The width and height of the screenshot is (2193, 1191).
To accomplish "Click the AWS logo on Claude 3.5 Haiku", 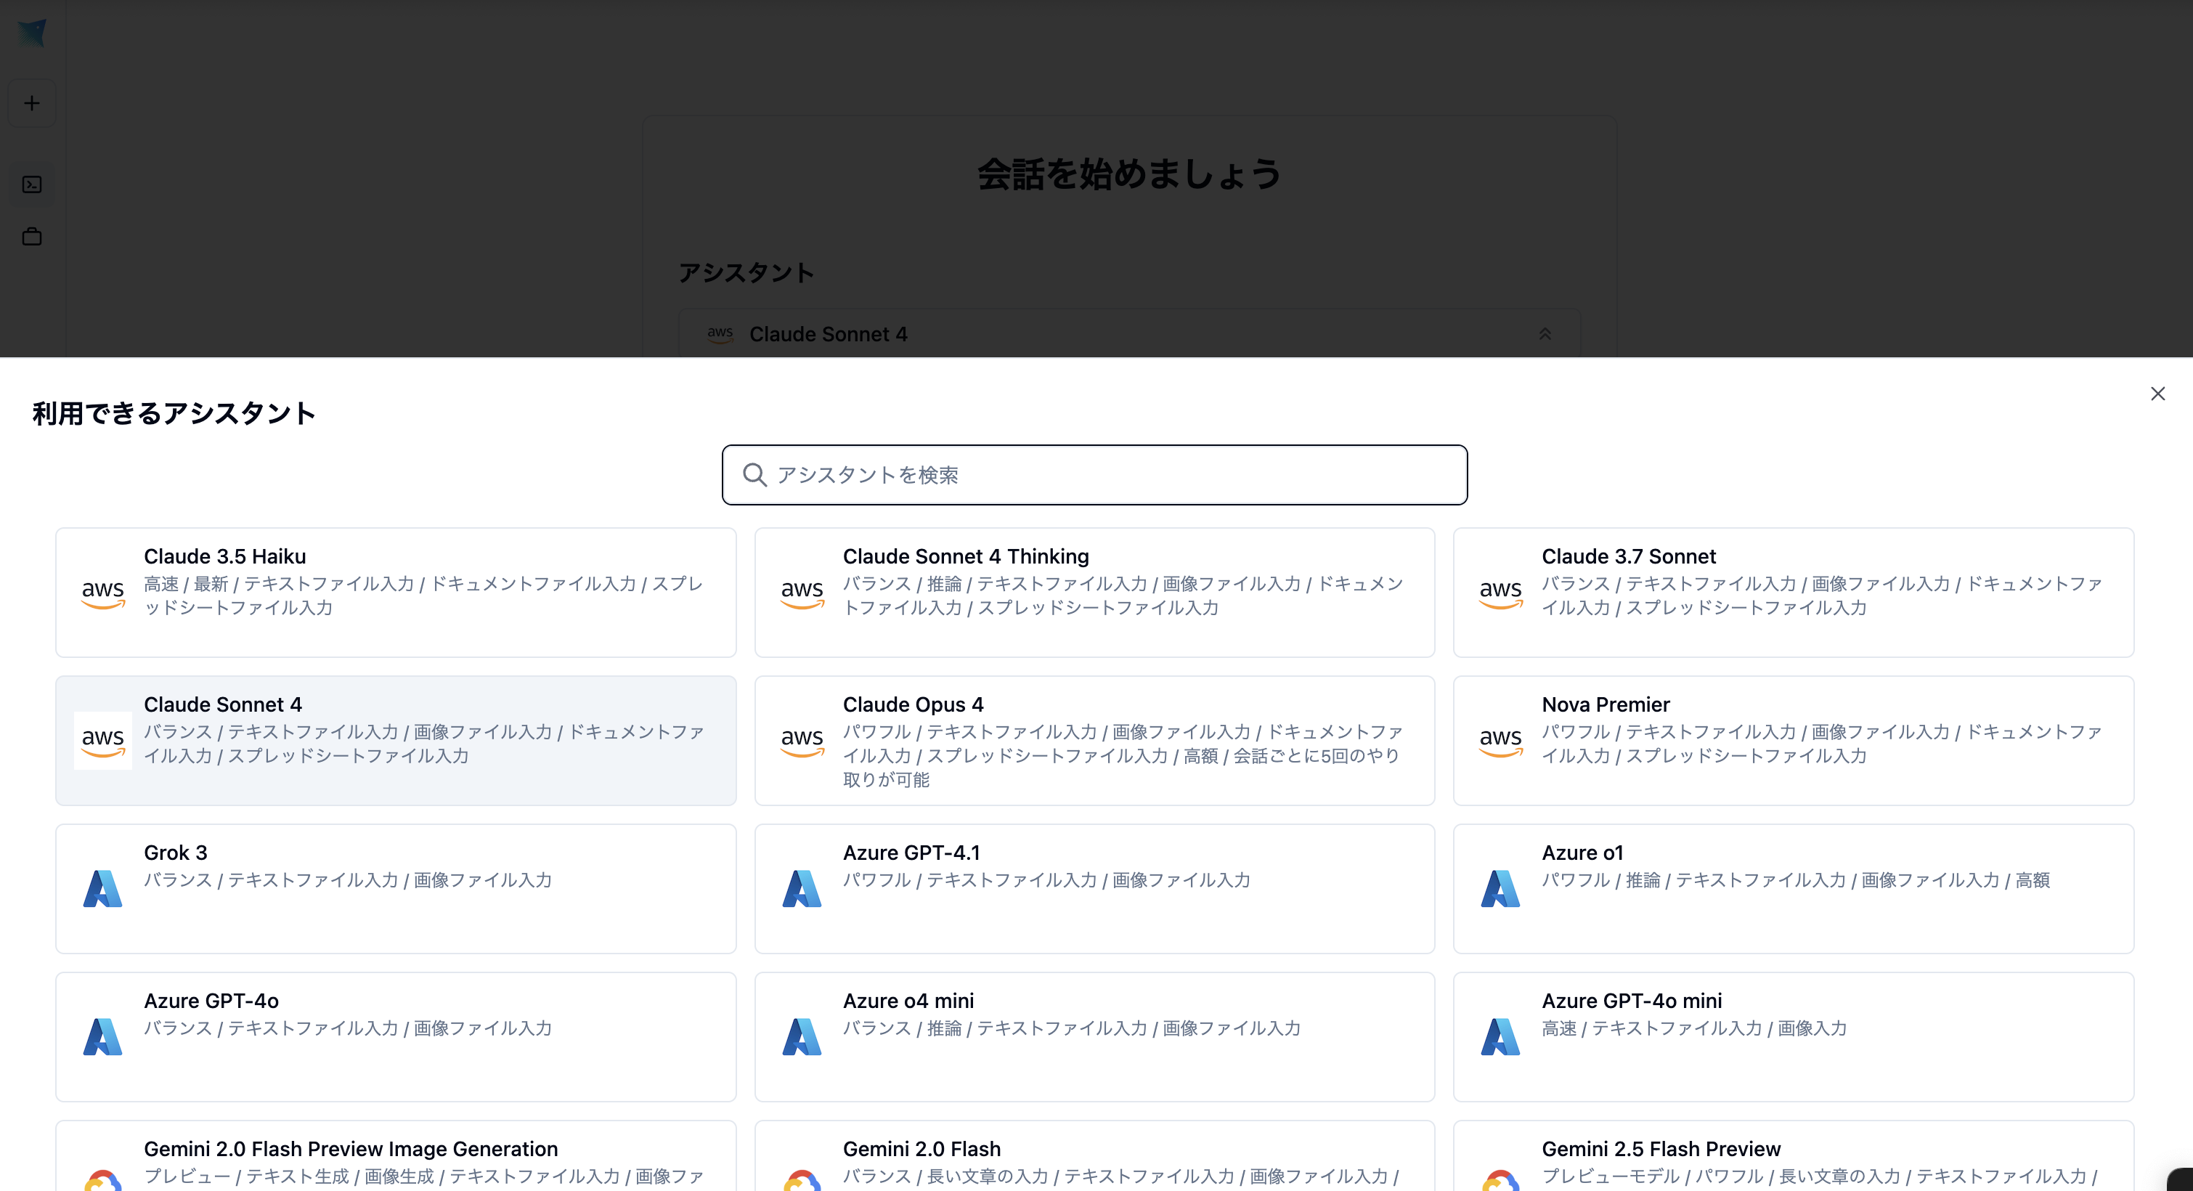I will [x=103, y=593].
